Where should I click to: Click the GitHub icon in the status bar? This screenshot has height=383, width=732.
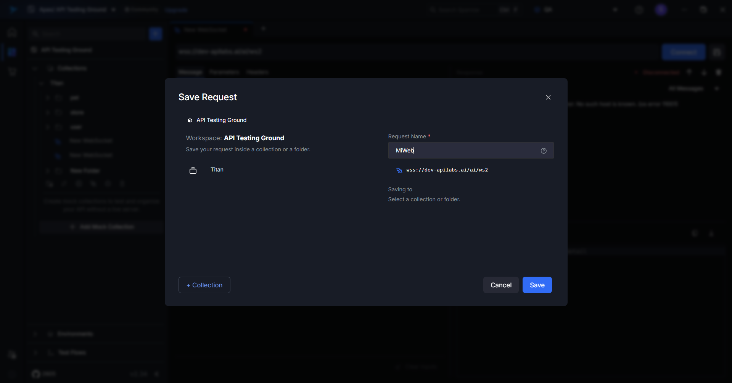pos(36,374)
